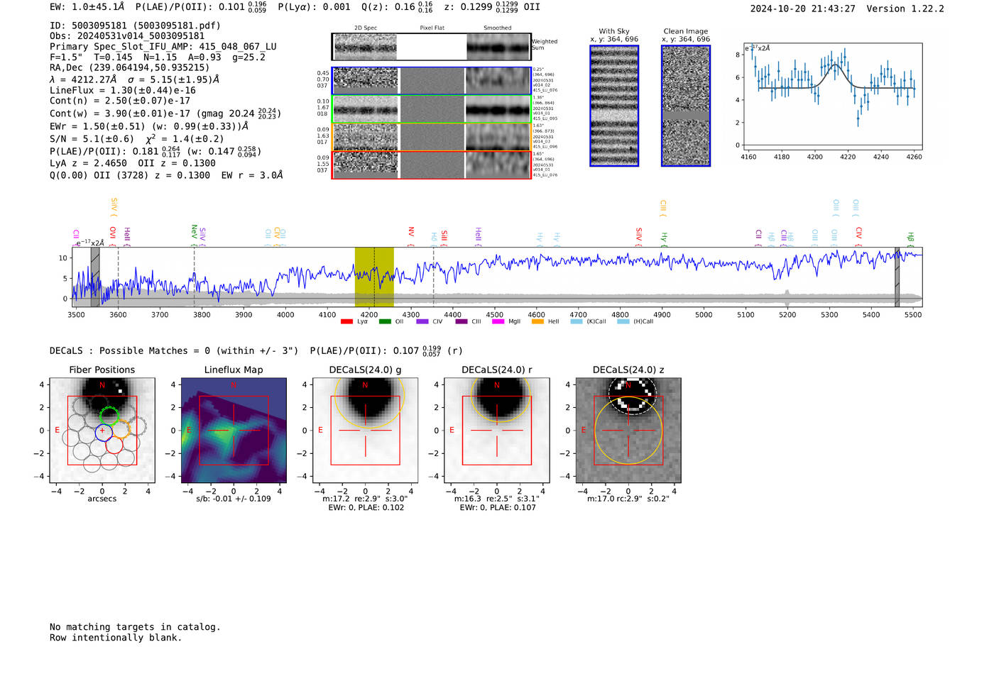Click the 'Smoothed' column header
This screenshot has height=676, width=994.
point(498,28)
